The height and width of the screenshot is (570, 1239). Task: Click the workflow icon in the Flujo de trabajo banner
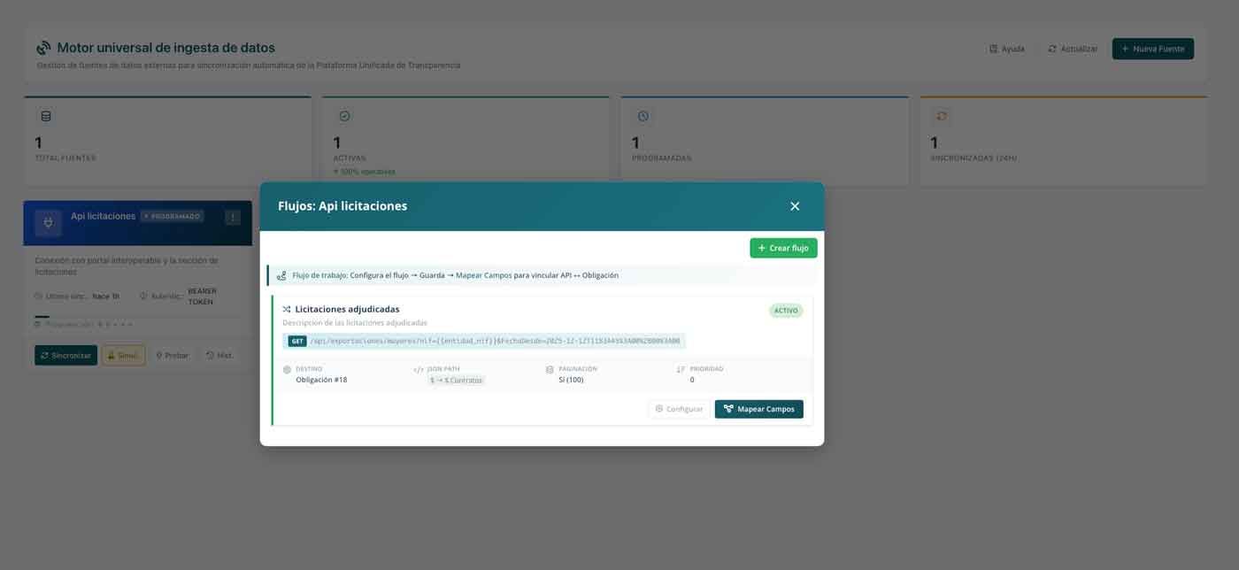pos(281,275)
